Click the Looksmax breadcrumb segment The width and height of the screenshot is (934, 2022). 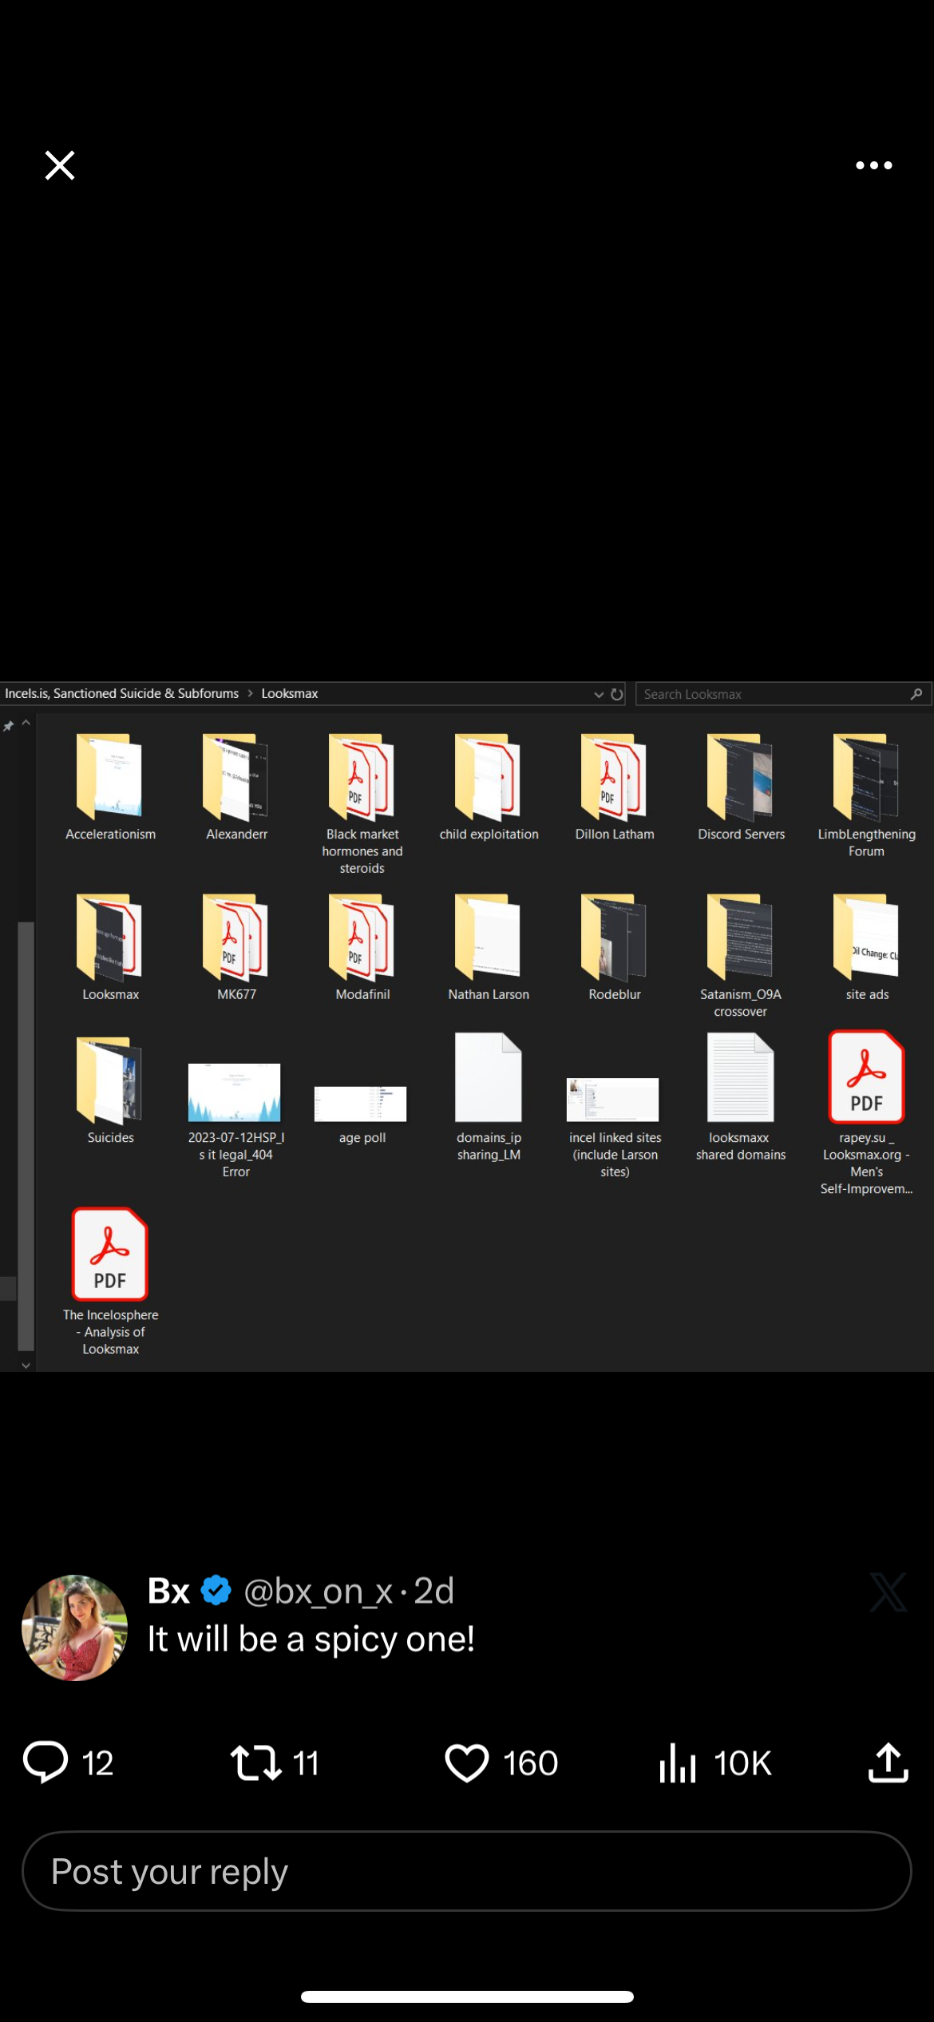click(x=289, y=693)
